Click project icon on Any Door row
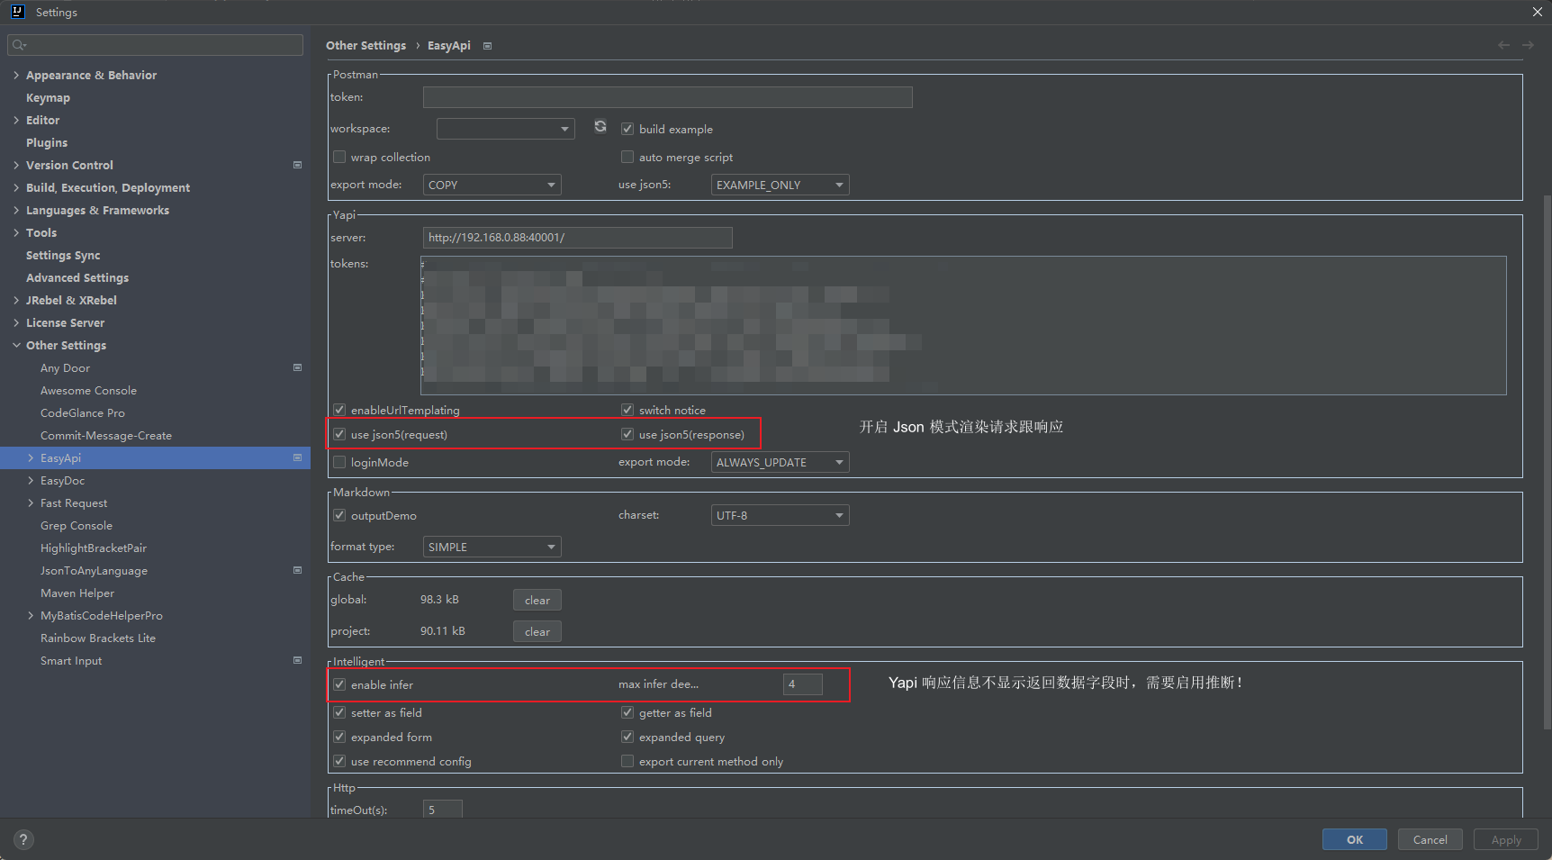The image size is (1552, 860). [297, 367]
